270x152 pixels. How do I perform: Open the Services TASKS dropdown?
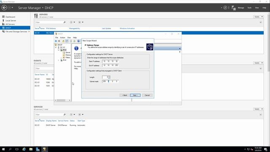(x=258, y=109)
